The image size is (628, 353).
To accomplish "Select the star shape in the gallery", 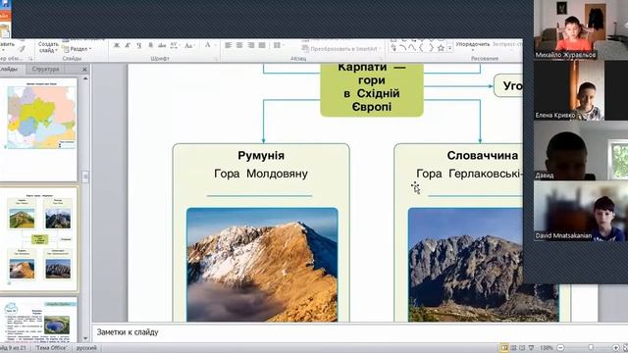I will pos(441,48).
